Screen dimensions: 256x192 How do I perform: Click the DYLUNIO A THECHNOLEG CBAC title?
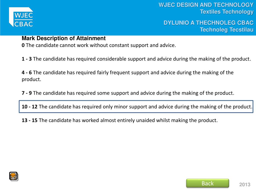(x=208, y=23)
